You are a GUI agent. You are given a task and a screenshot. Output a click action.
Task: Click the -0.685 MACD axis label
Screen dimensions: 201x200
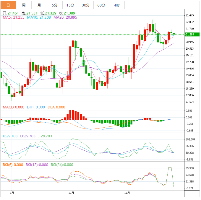point(189,131)
